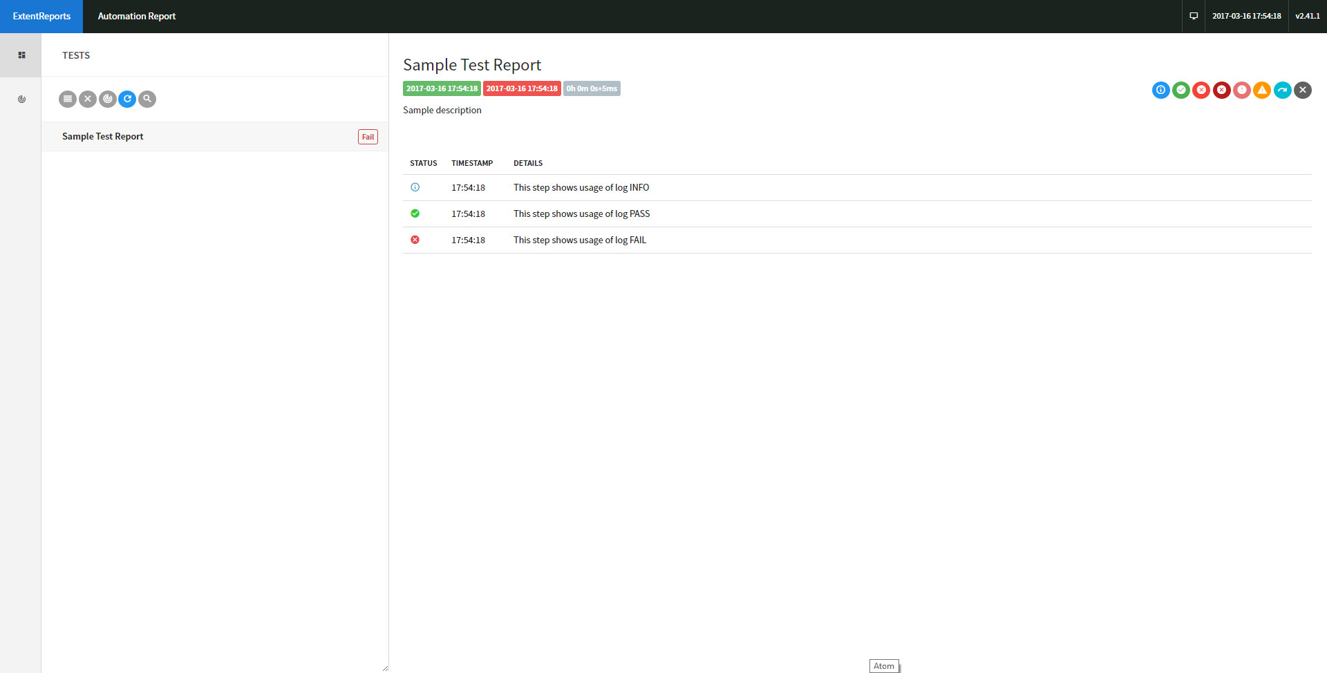Clear test filters using the X icon
The width and height of the screenshot is (1327, 673).
(87, 99)
